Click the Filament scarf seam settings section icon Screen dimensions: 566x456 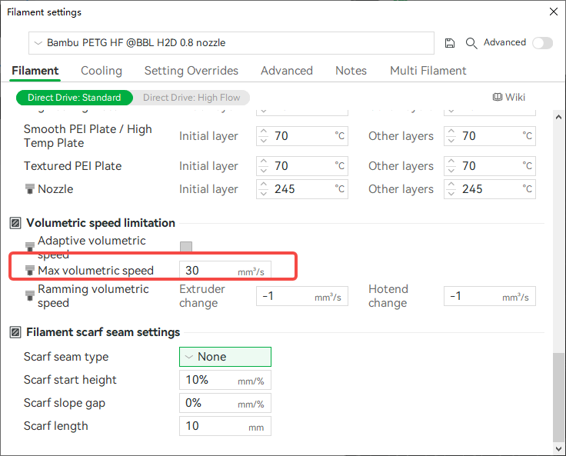(x=15, y=332)
